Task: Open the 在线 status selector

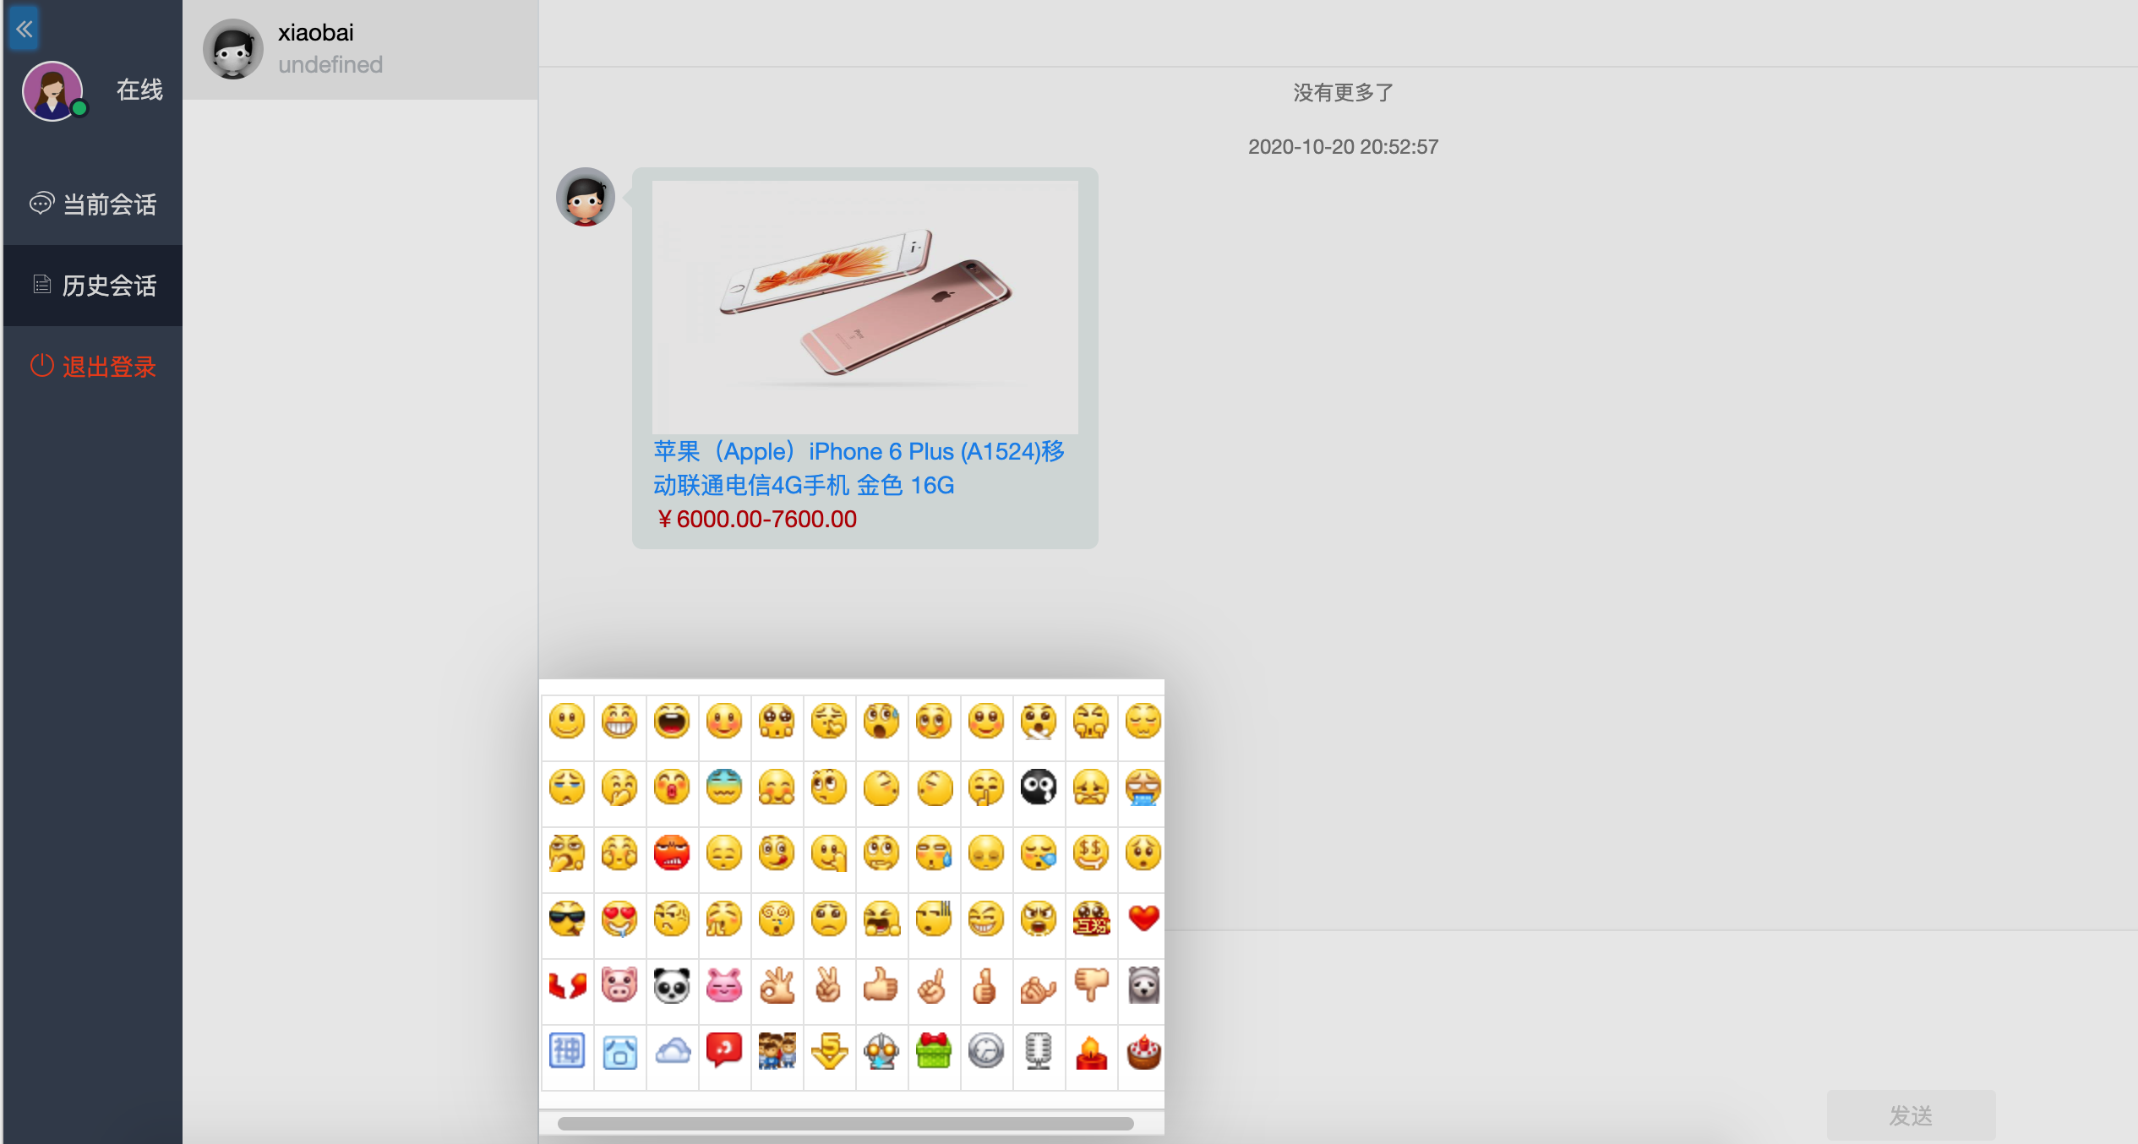Action: (x=139, y=90)
